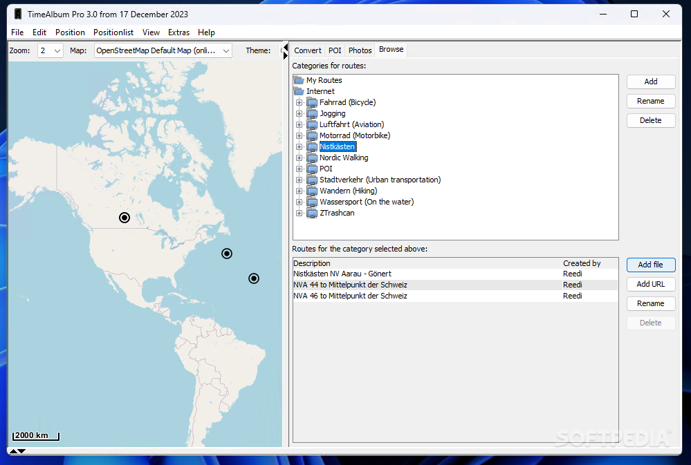This screenshot has height=465, width=691.
Task: Click the down arrow at bottom-left splitter
Action: point(21,451)
